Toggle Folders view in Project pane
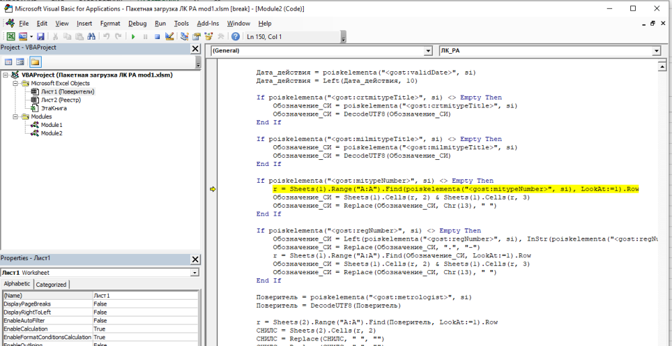672x346 pixels. (x=34, y=62)
